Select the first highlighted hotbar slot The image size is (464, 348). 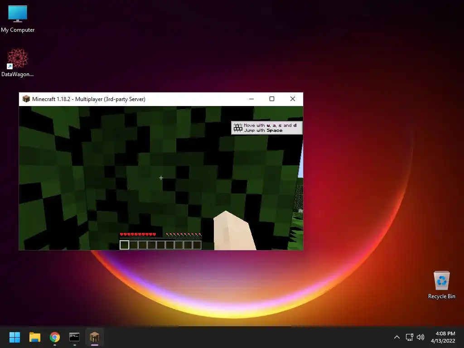124,245
